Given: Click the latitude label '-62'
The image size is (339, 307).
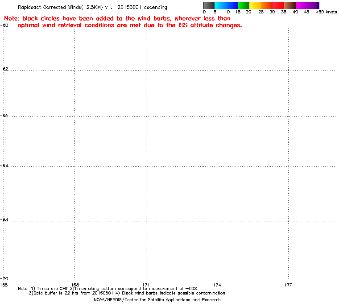Looking at the screenshot, I should 4,69.
